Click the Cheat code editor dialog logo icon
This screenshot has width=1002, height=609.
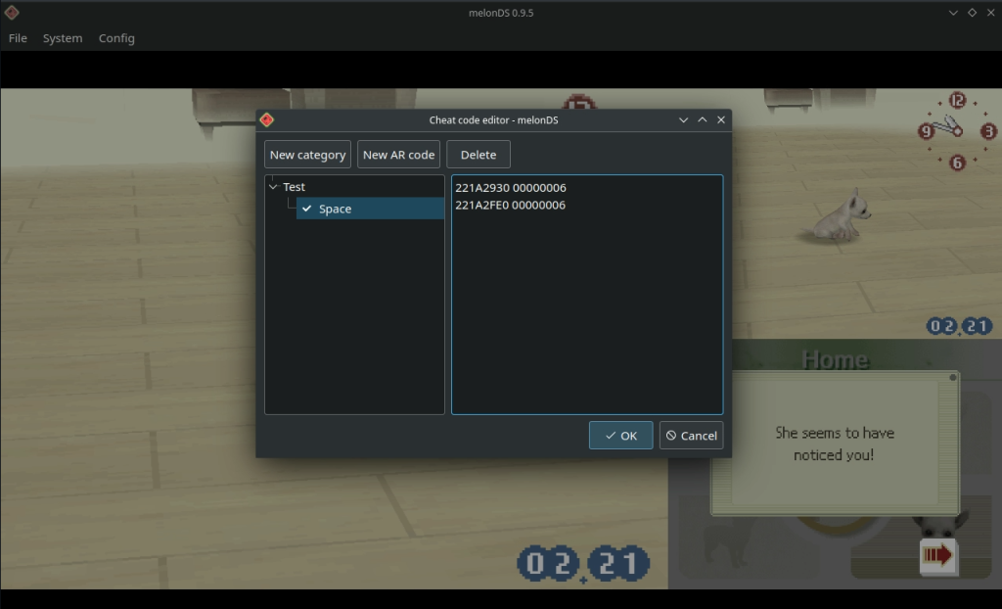[x=267, y=119]
